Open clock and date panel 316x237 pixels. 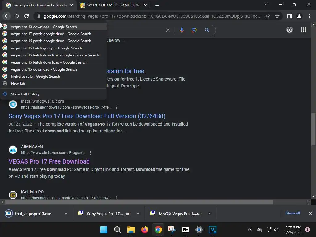click(x=293, y=230)
